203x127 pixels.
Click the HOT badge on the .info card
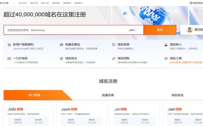pyautogui.click(x=20, y=109)
